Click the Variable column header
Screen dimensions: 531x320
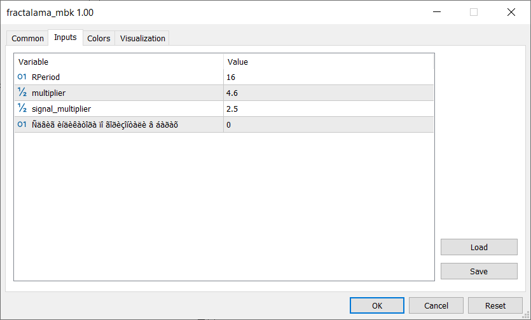pos(119,62)
